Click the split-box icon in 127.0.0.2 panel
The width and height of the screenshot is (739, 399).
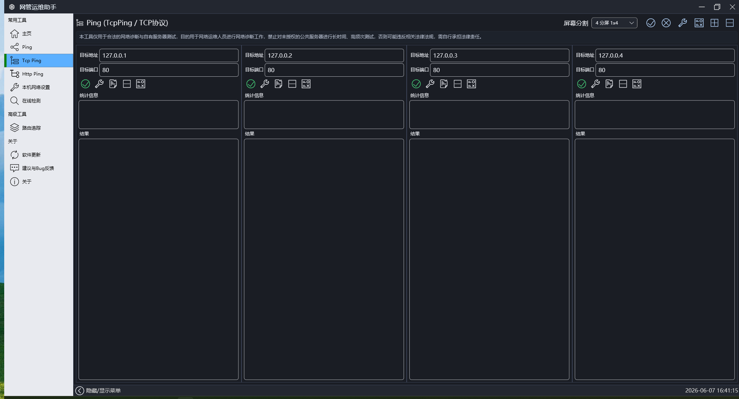click(292, 84)
